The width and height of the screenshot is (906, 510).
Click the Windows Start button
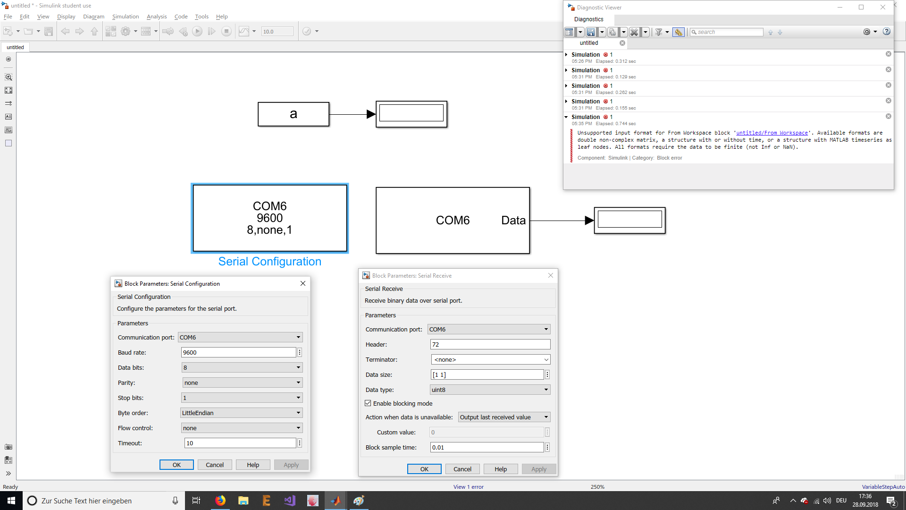click(x=11, y=501)
